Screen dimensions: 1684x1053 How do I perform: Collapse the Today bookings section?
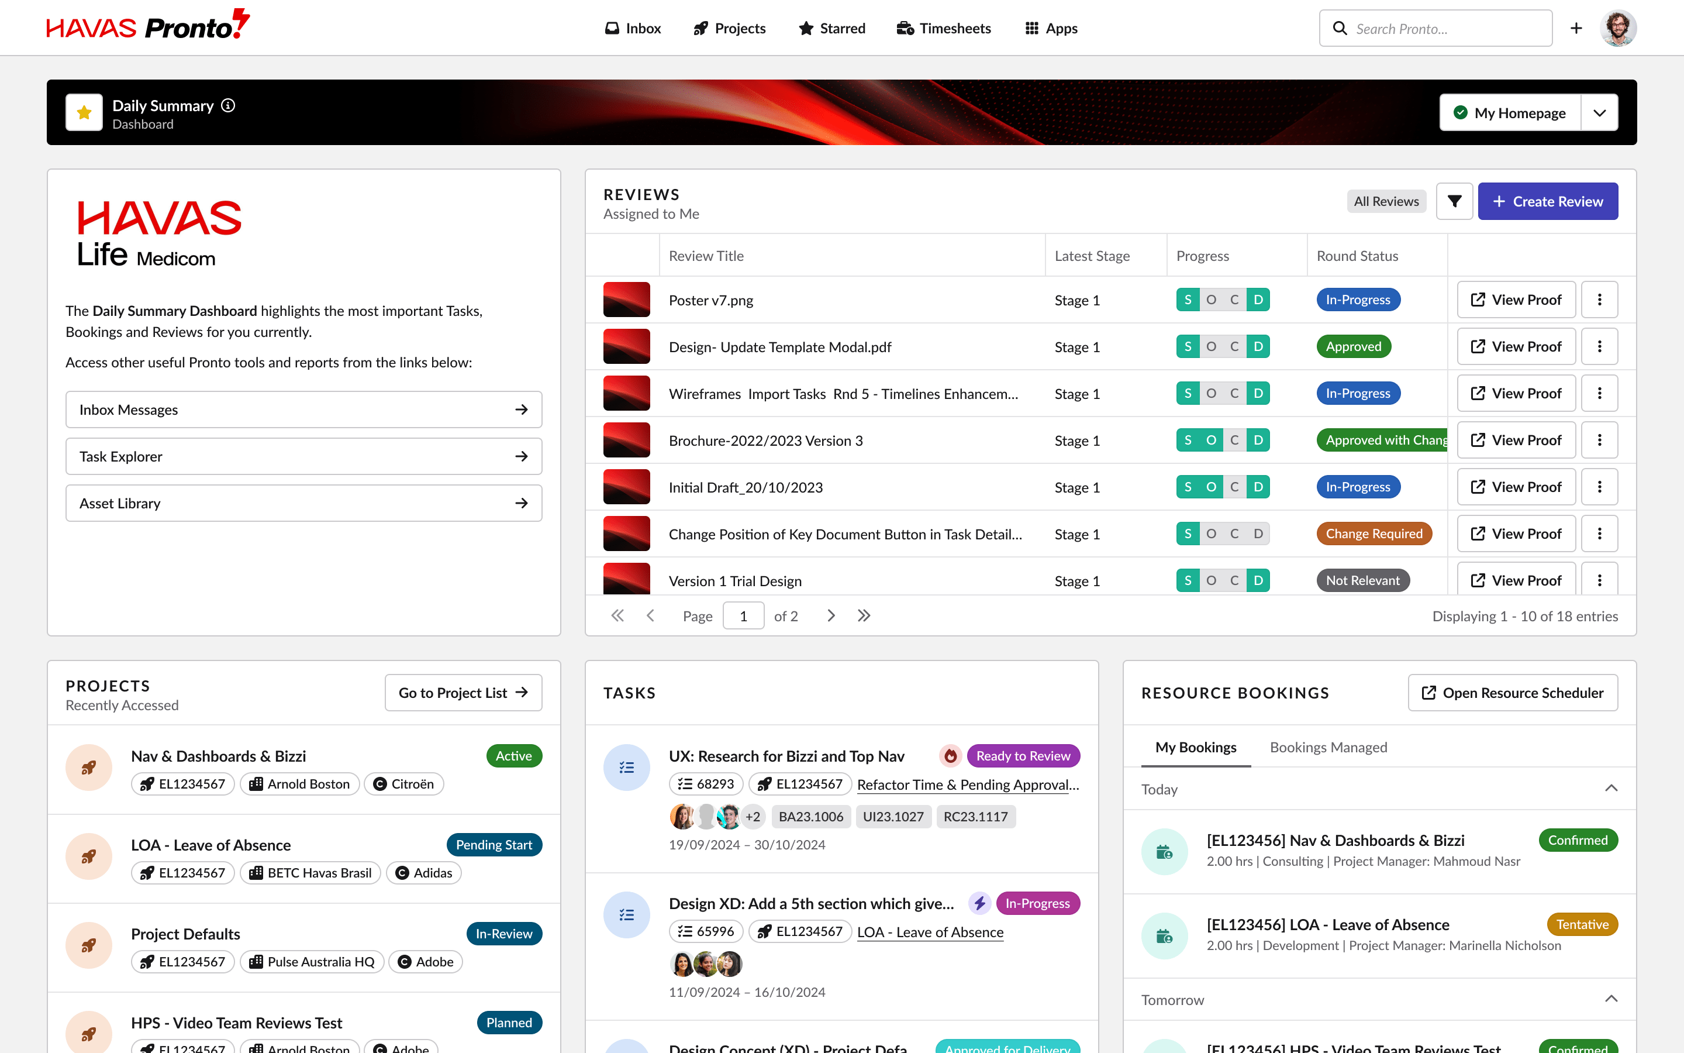coord(1611,789)
